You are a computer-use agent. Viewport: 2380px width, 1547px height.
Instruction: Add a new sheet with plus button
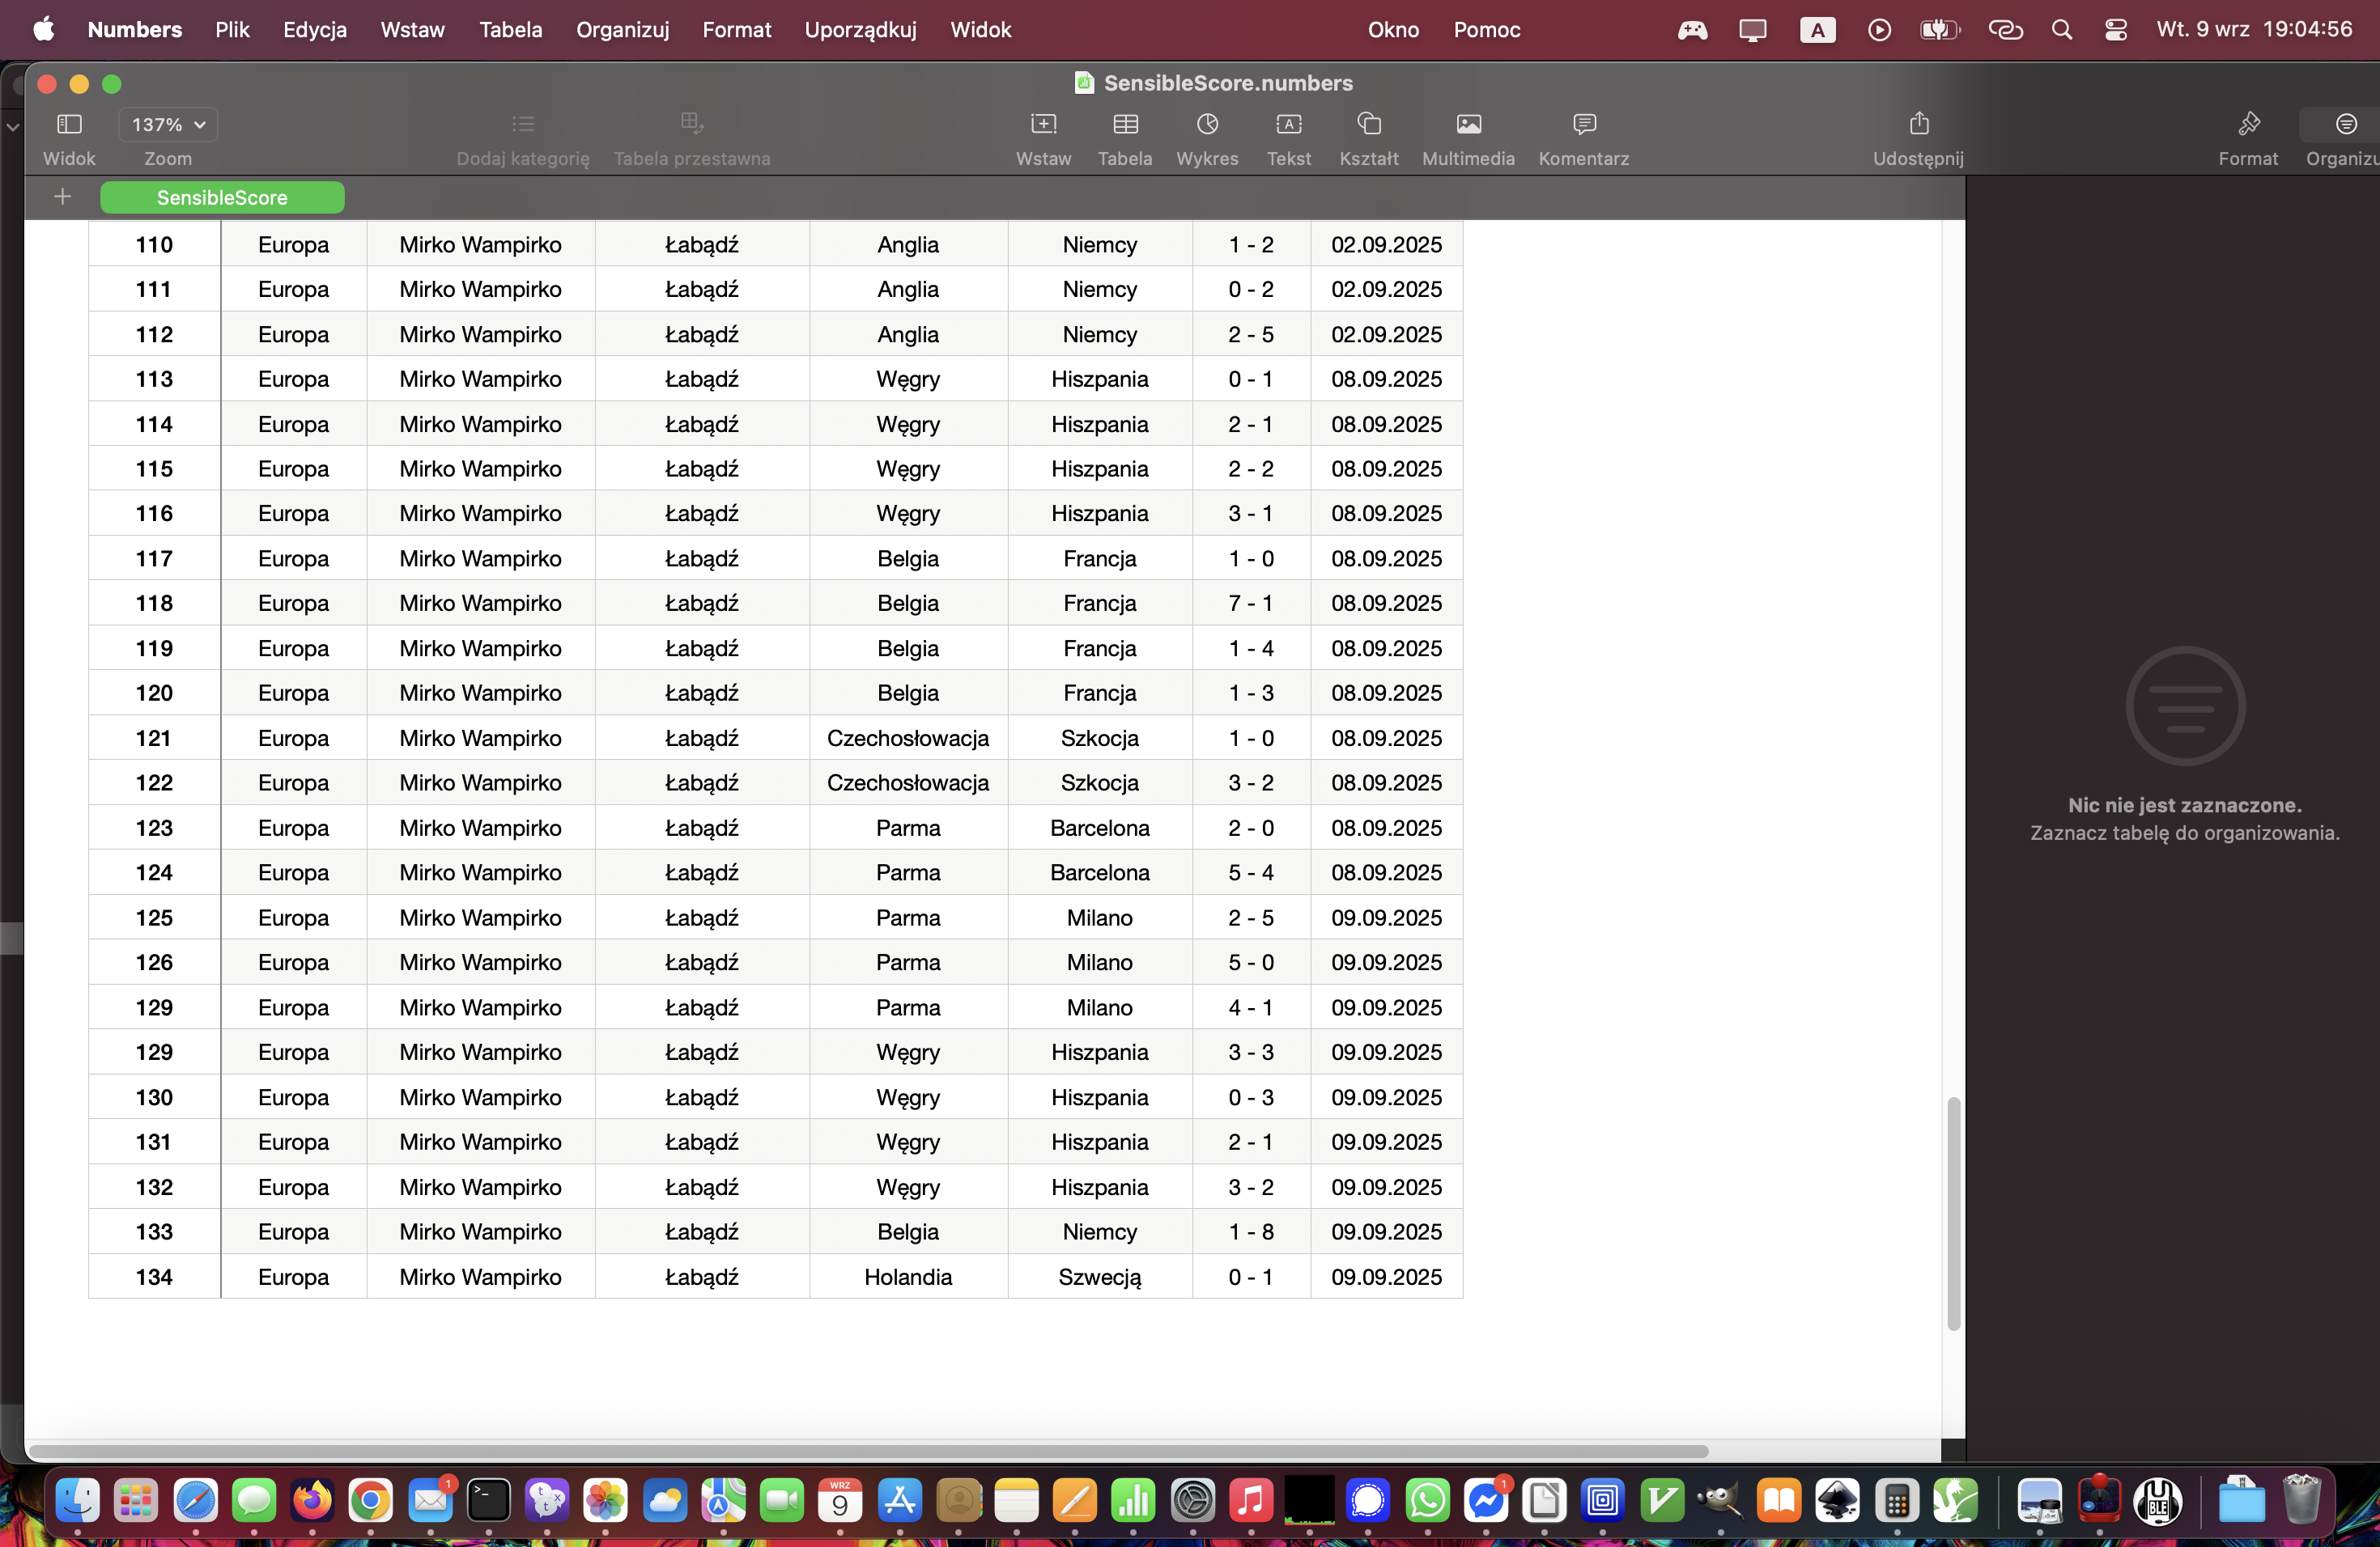(62, 197)
